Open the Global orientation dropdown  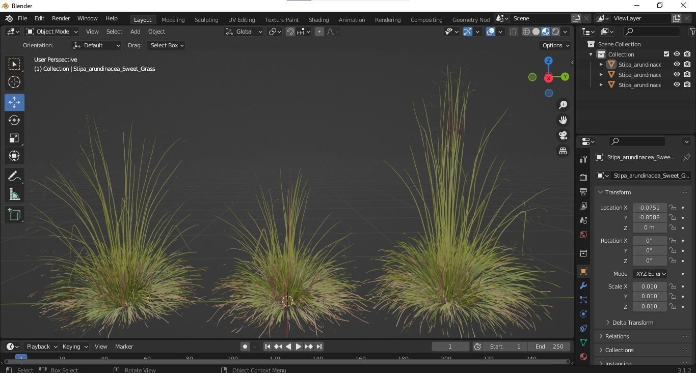(x=244, y=32)
